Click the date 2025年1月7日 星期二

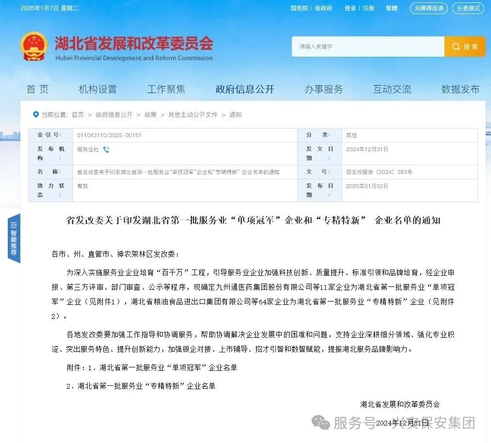tap(49, 8)
